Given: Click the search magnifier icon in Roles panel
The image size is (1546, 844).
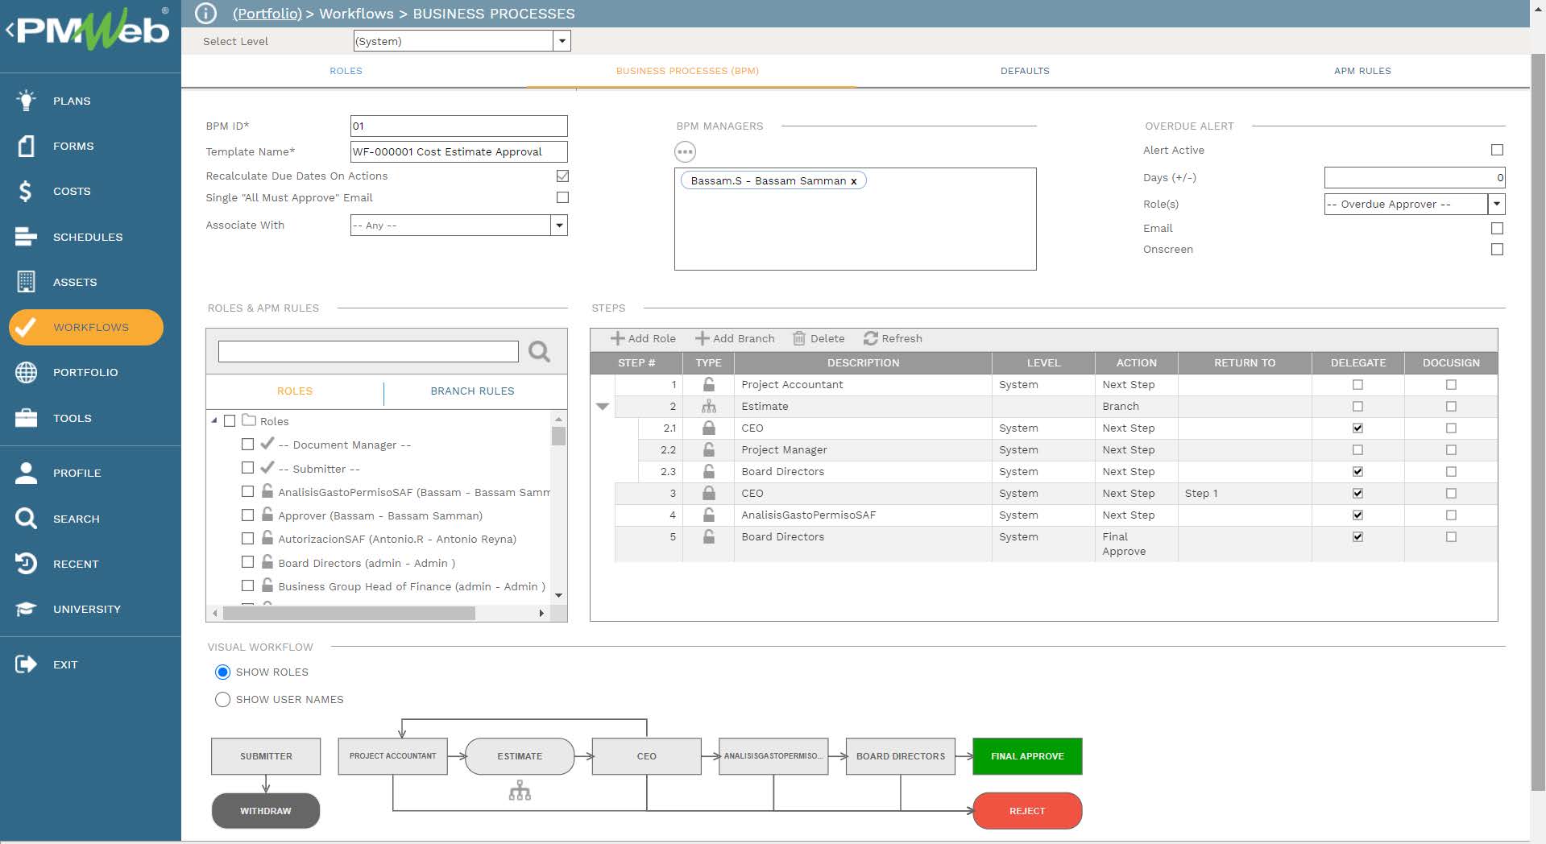Looking at the screenshot, I should pos(539,351).
